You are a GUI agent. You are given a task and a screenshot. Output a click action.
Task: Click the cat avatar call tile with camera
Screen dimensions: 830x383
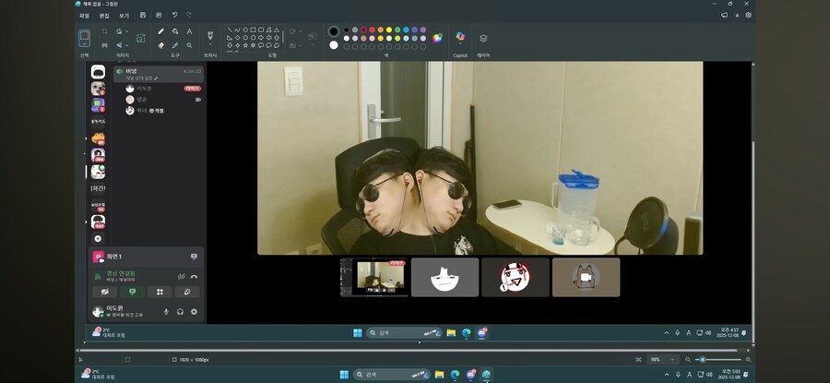tap(586, 277)
